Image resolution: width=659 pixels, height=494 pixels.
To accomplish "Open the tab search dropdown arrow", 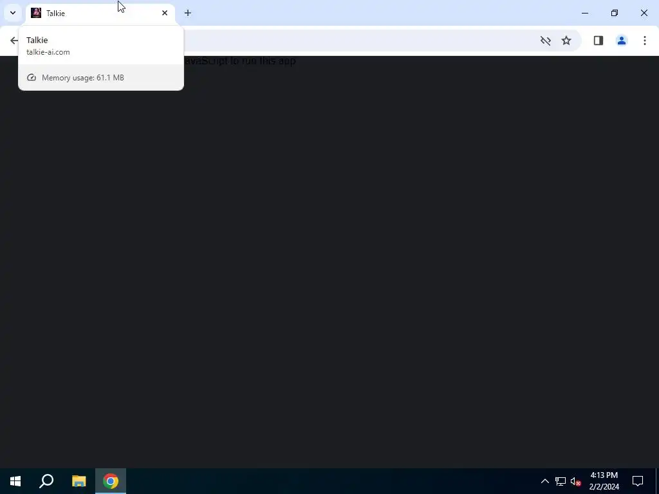I will [13, 13].
